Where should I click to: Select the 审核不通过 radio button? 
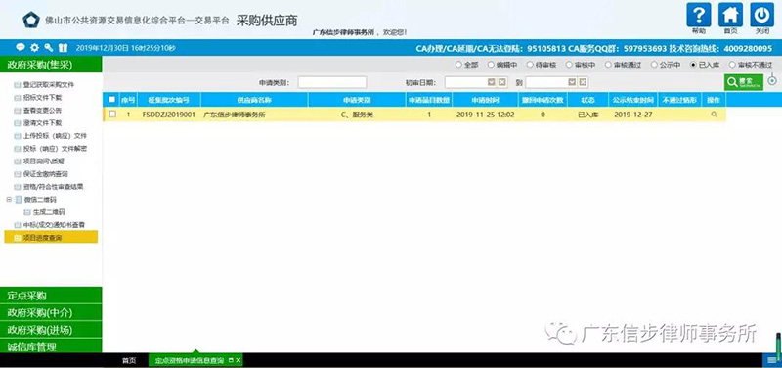tap(732, 65)
